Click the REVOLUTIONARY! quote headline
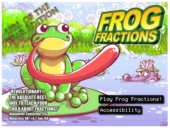Image resolution: width=170 pixels, height=128 pixels. click(26, 92)
